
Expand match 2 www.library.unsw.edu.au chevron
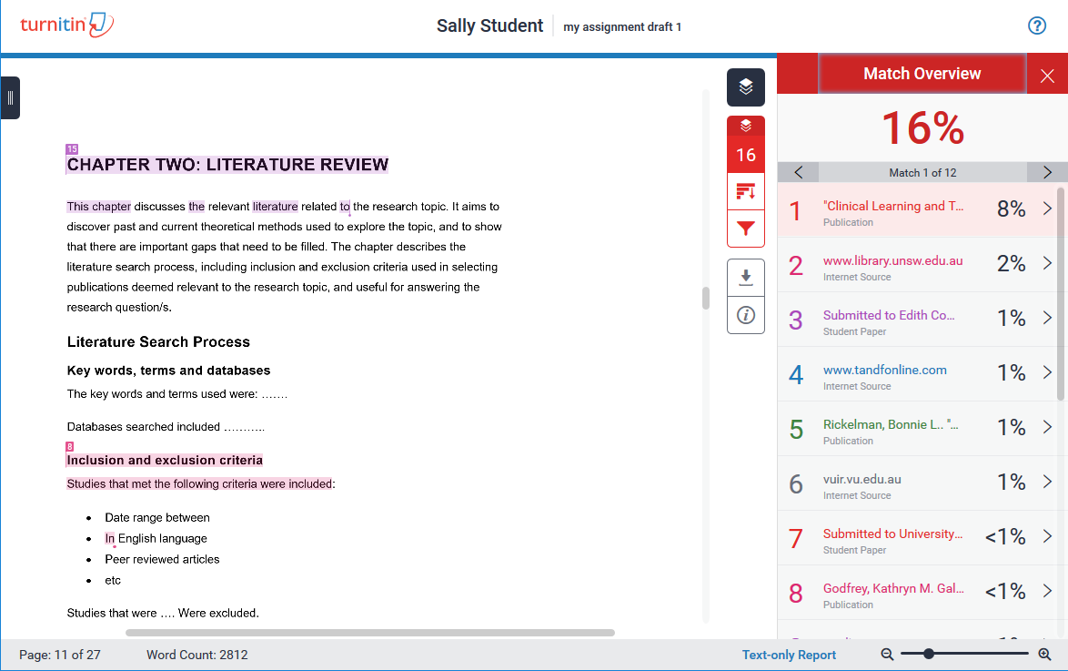click(1047, 263)
